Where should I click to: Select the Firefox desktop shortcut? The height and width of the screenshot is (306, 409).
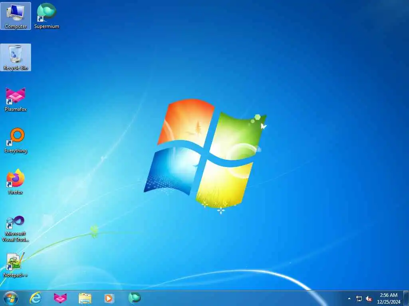point(16,182)
